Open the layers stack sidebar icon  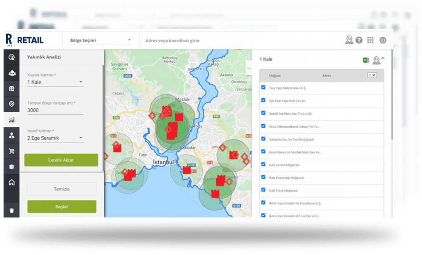(12, 167)
